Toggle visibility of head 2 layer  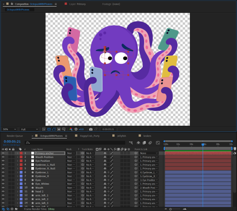tap(3, 191)
